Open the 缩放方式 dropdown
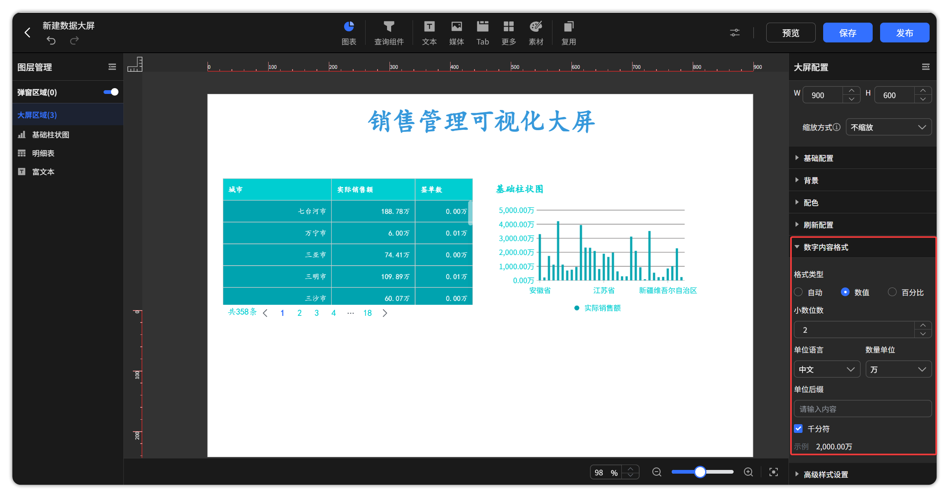The image size is (949, 493). point(889,127)
